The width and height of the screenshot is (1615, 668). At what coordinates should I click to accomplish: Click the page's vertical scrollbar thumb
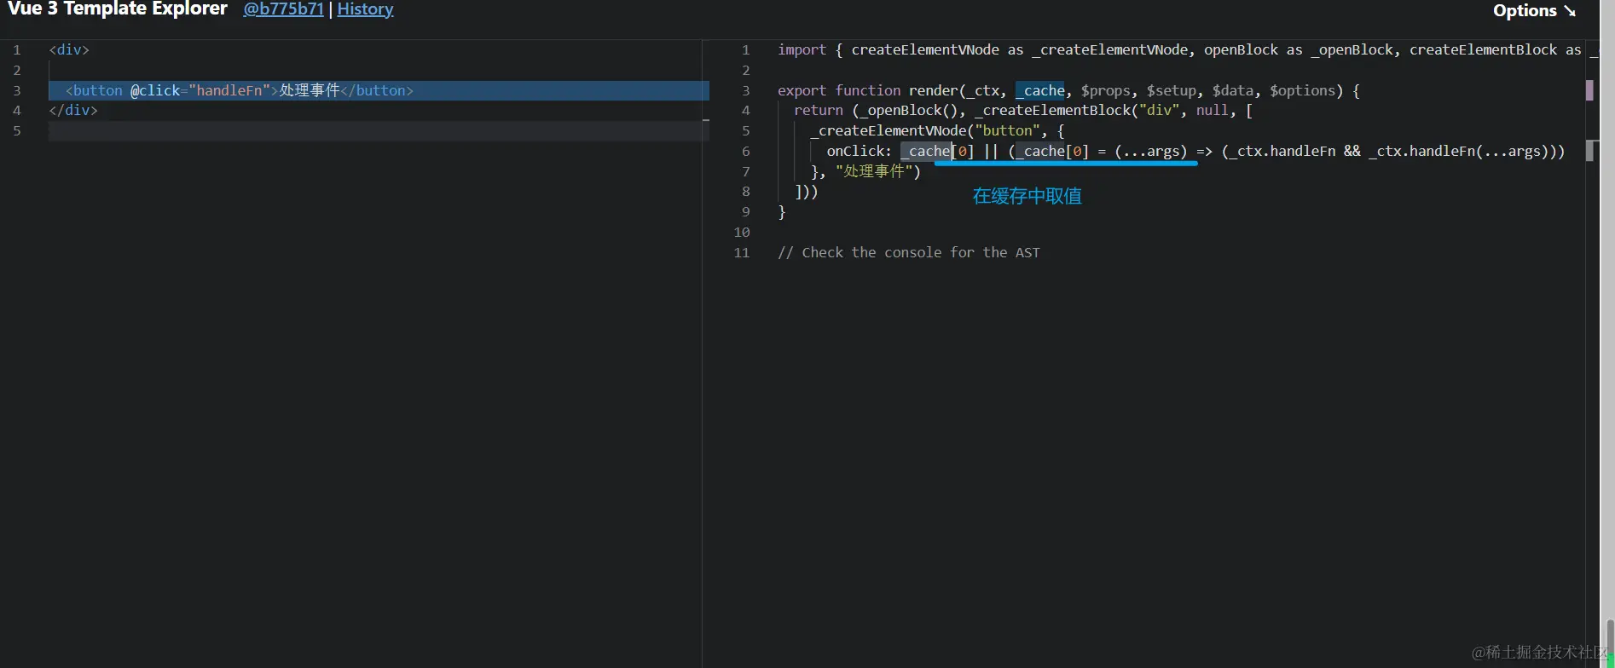click(x=1609, y=643)
